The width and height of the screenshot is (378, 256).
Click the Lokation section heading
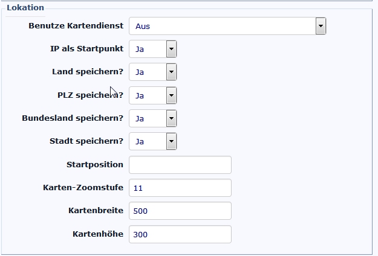pyautogui.click(x=25, y=8)
